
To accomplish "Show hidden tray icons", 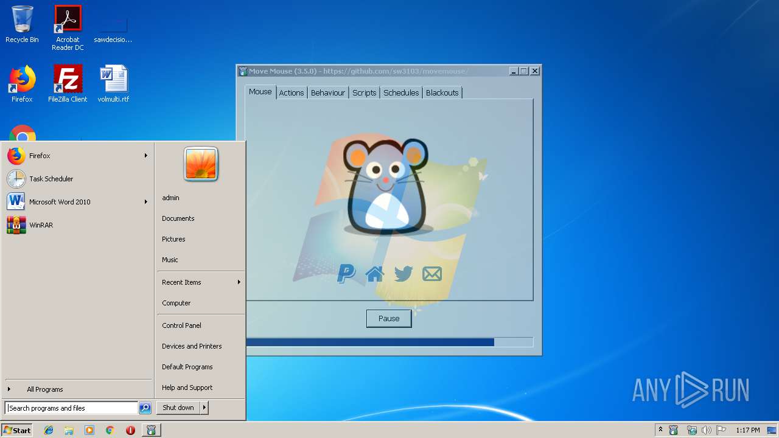I will (x=661, y=430).
